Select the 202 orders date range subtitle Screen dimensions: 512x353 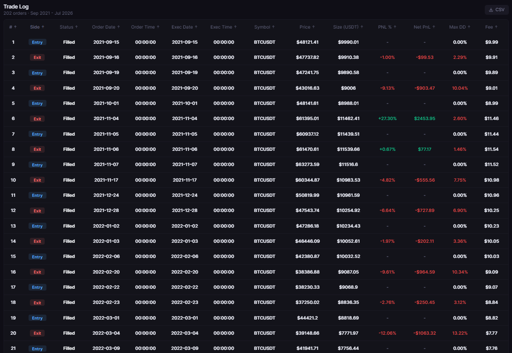[38, 13]
